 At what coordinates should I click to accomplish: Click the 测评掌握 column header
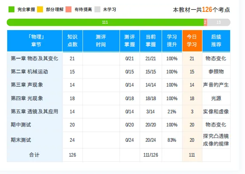click(x=130, y=41)
